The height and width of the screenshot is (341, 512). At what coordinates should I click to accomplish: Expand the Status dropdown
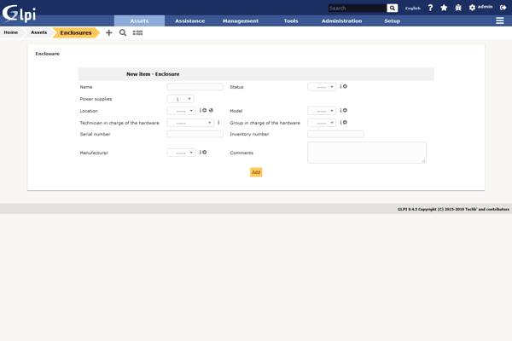point(322,87)
